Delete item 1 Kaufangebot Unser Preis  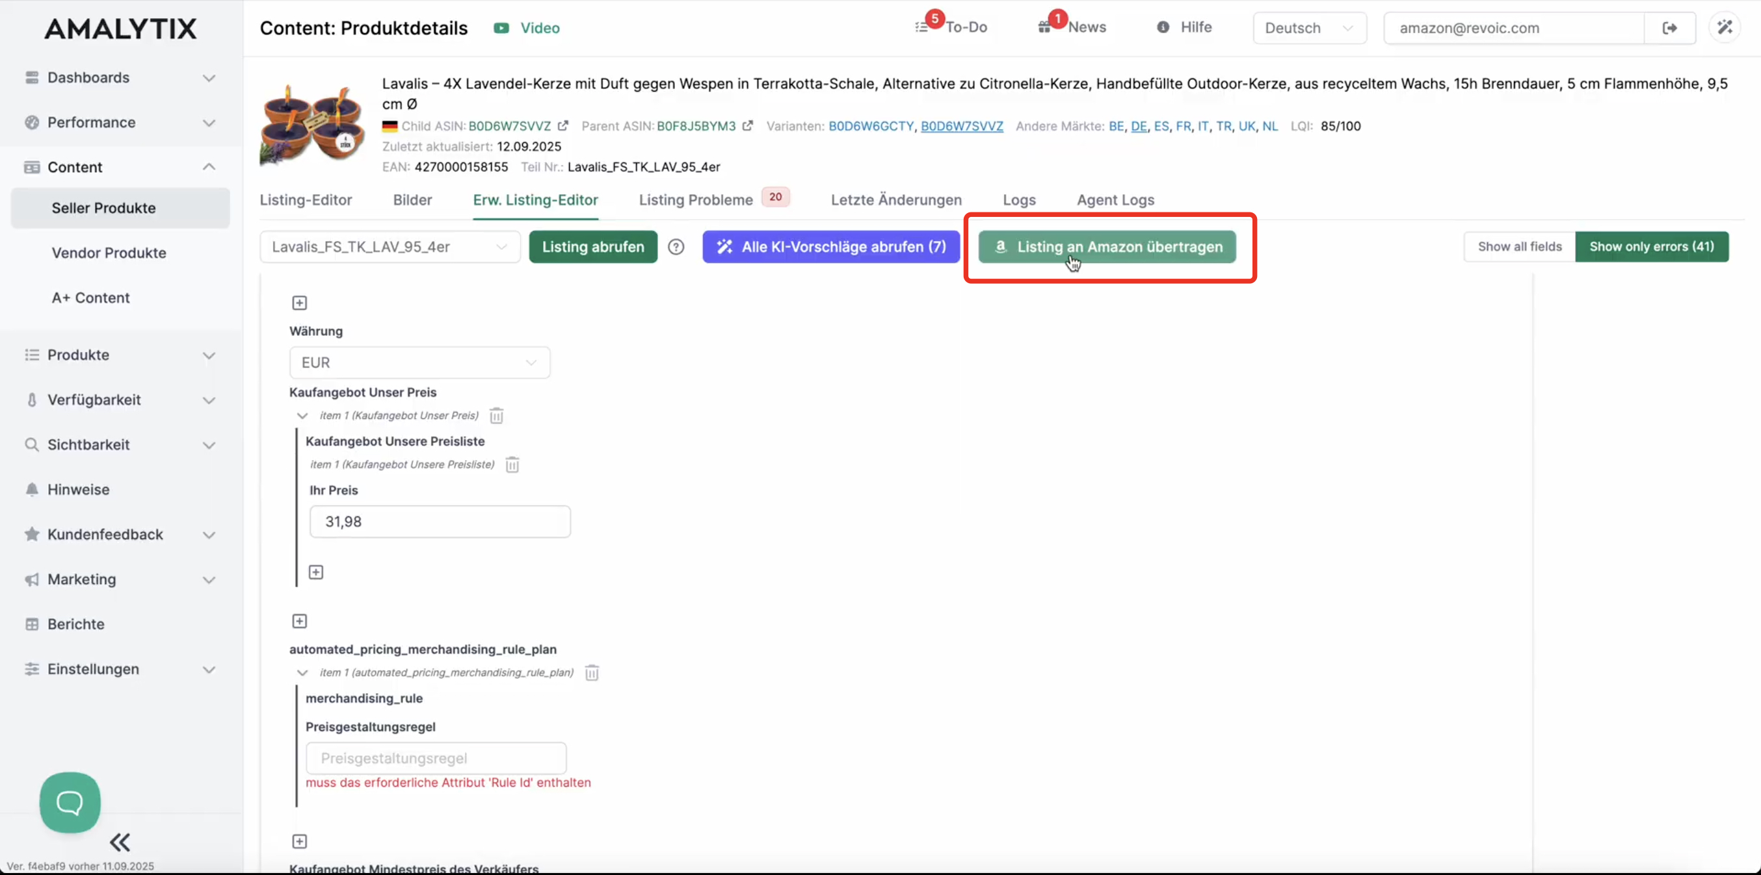496,415
